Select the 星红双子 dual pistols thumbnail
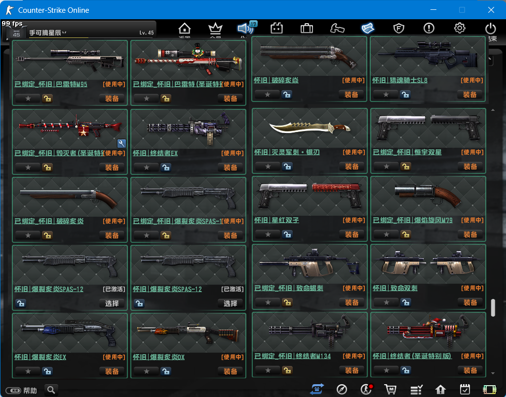Viewport: 506px width, 397px height. (x=310, y=197)
